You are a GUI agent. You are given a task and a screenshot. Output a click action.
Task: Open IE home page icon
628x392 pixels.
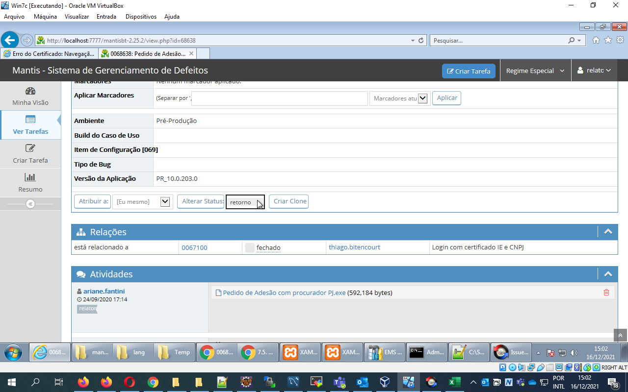point(596,40)
